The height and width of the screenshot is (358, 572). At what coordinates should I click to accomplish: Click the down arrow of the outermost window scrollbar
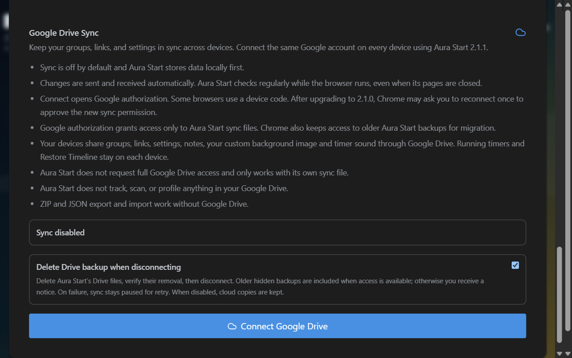coord(568,354)
